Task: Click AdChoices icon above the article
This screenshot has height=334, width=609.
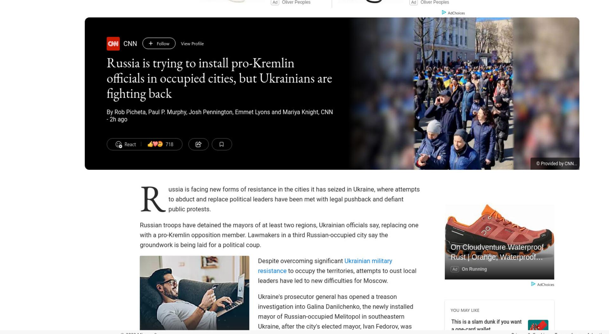Action: coord(453,13)
